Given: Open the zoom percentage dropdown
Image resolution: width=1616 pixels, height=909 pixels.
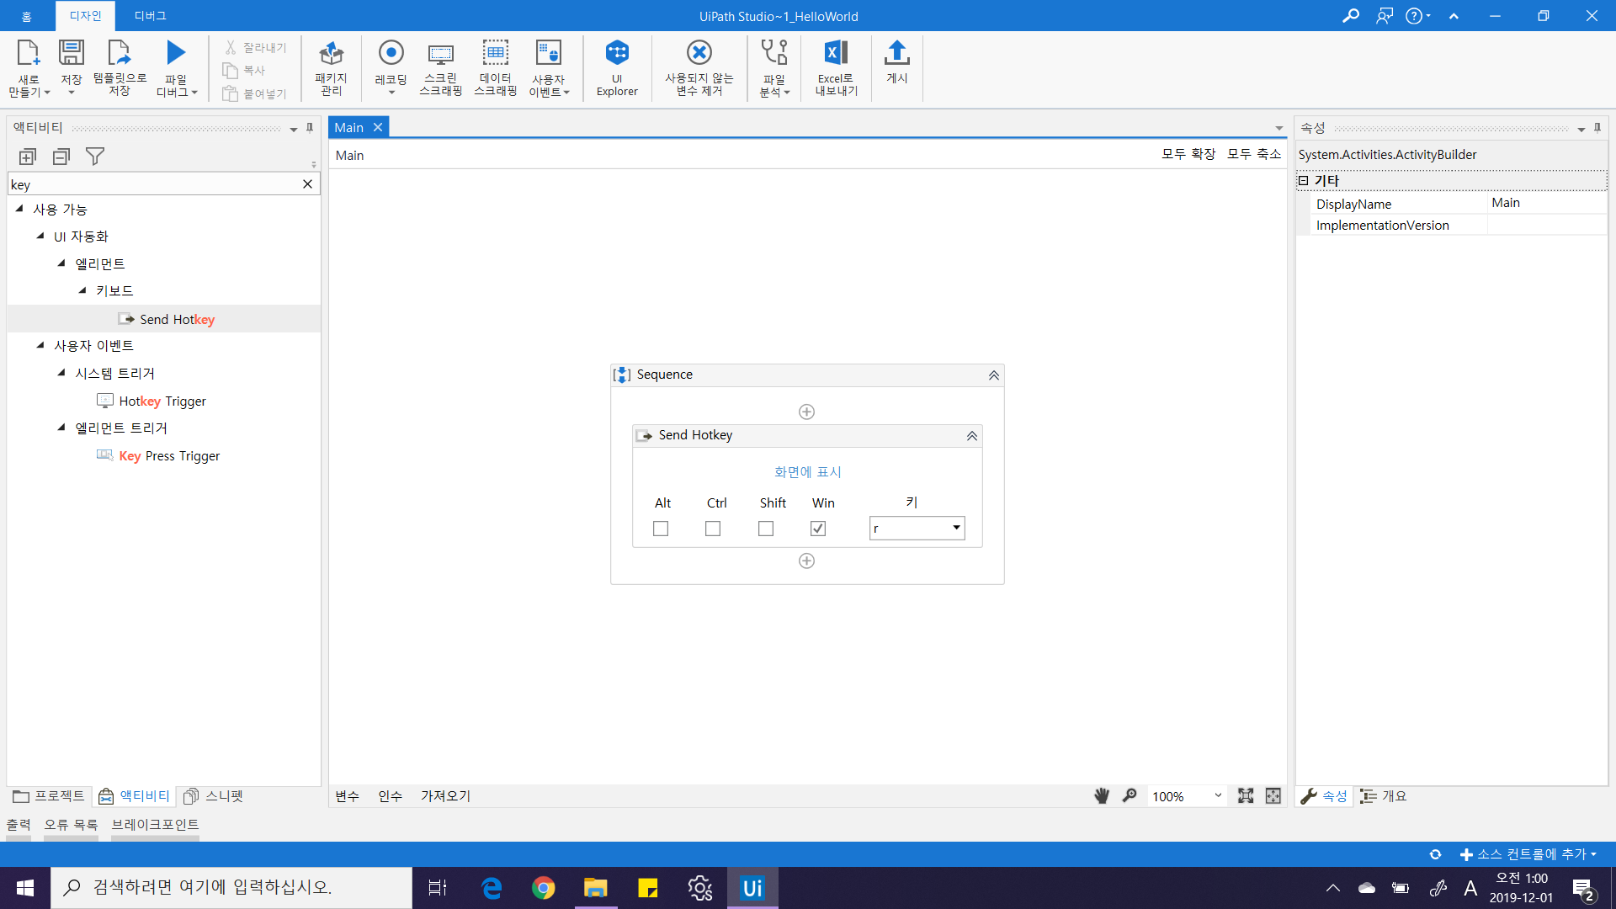Looking at the screenshot, I should [x=1217, y=796].
